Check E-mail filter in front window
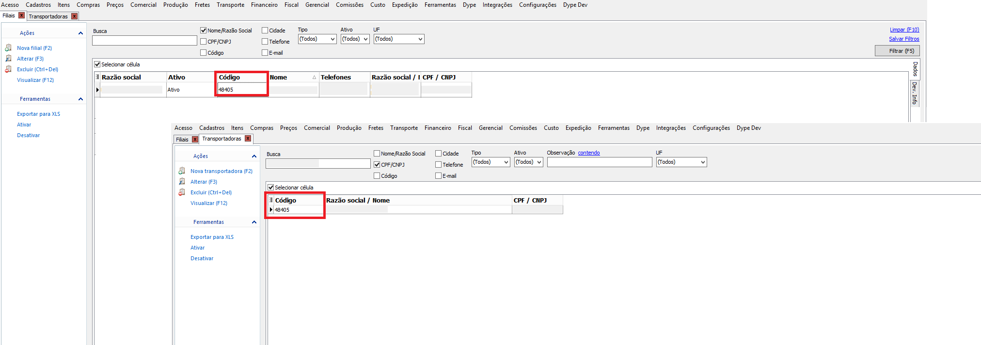This screenshot has height=345, width=981. point(439,176)
